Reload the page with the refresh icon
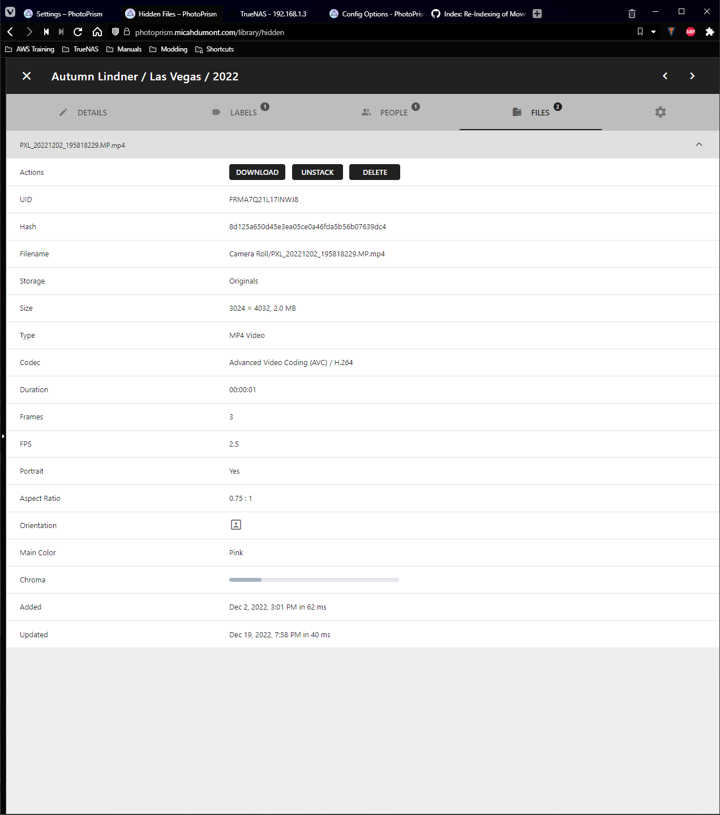720x815 pixels. [78, 32]
